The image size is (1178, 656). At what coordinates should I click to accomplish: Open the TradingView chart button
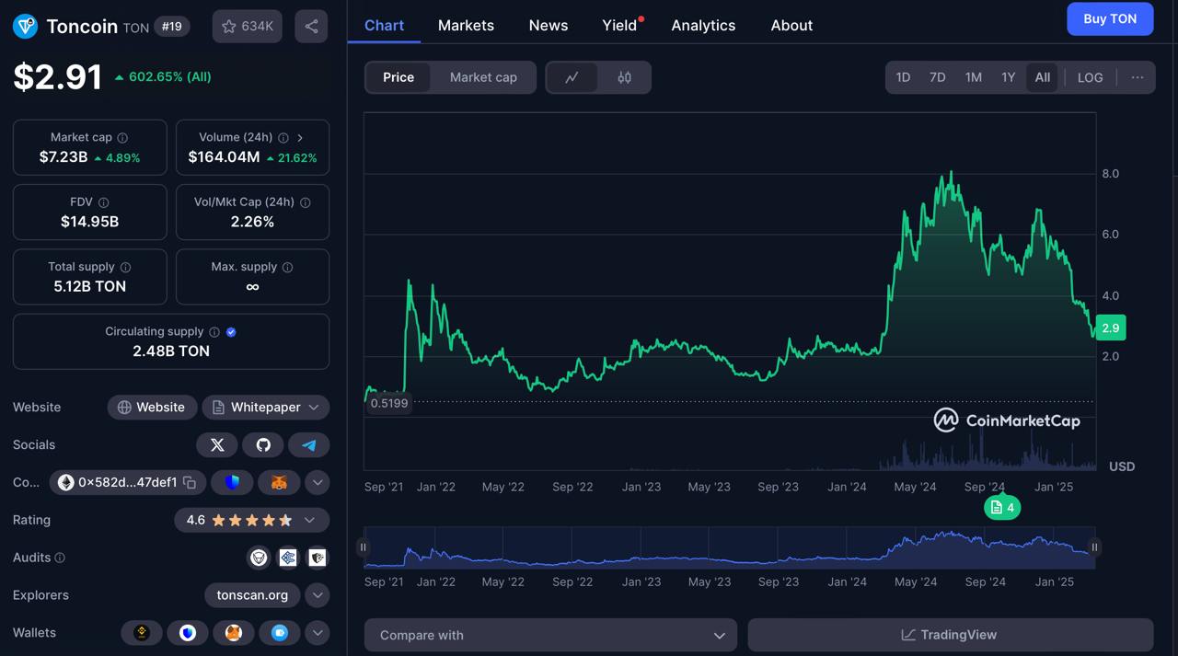click(950, 635)
